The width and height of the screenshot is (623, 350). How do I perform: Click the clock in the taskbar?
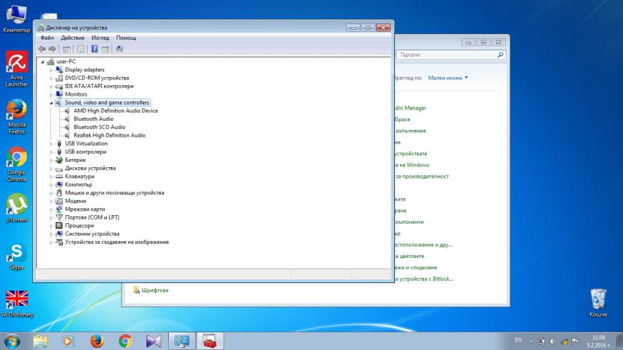pos(598,341)
